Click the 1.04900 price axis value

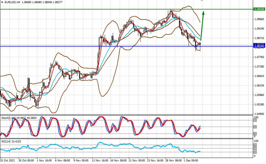259,114
